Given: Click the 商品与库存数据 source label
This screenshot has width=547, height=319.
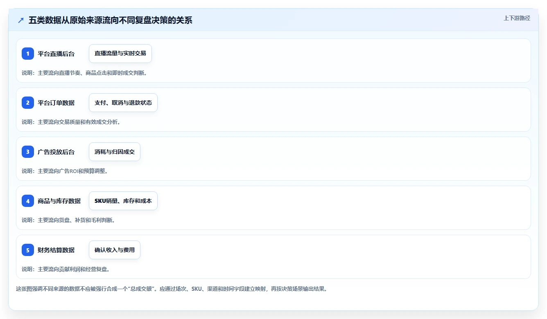Looking at the screenshot, I should [59, 201].
